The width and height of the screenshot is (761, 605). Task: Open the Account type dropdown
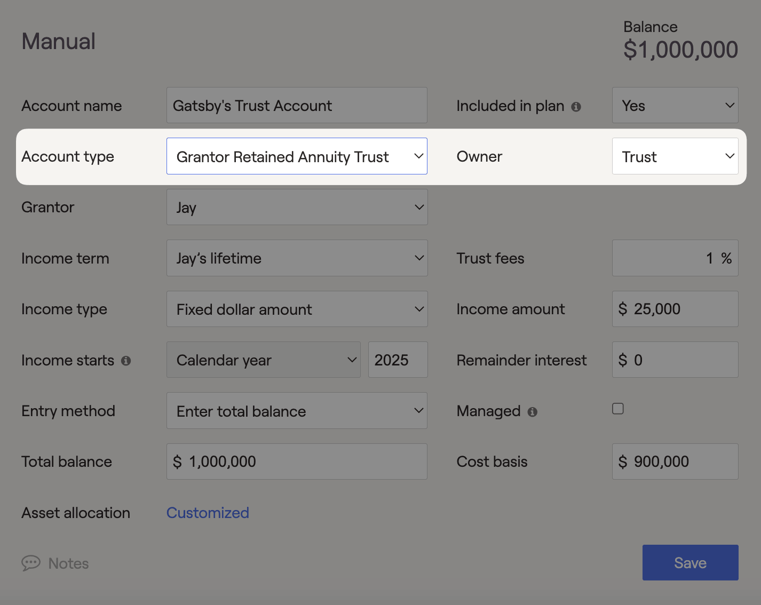(x=297, y=156)
